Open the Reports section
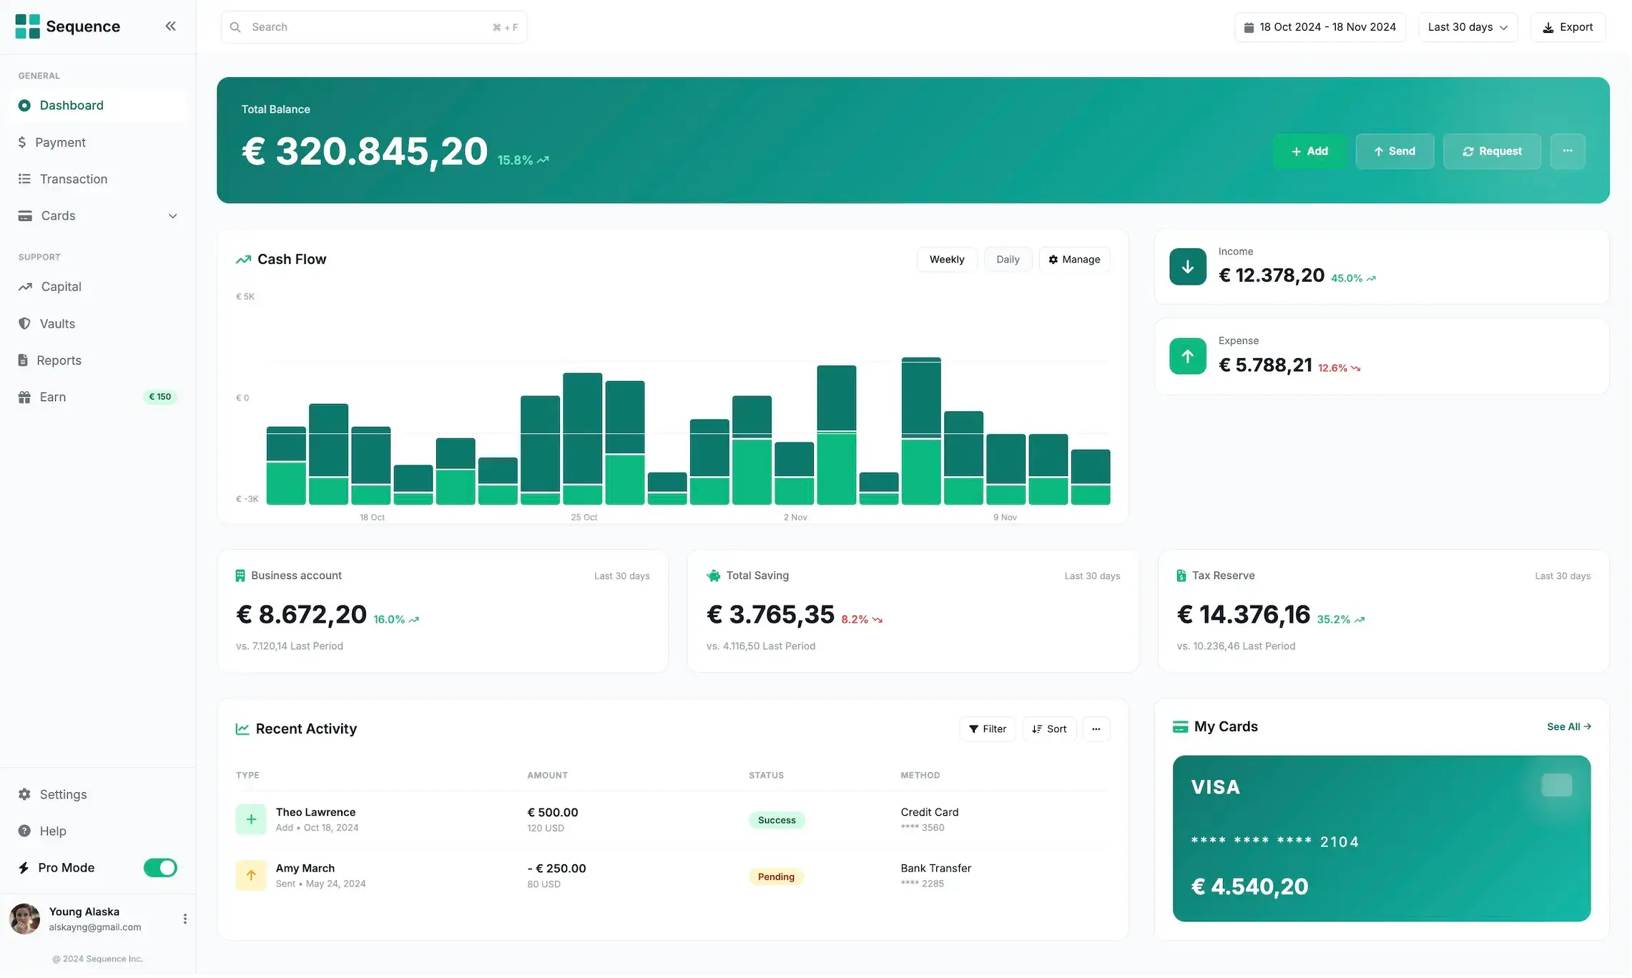 point(59,360)
